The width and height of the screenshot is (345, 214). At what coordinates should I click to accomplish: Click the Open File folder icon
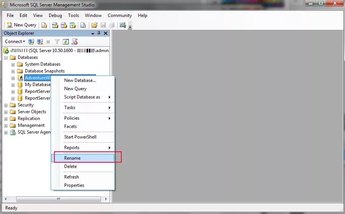point(94,25)
